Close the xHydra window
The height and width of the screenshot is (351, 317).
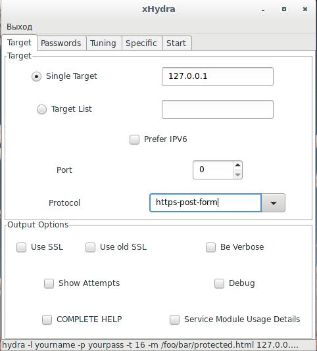(305, 9)
